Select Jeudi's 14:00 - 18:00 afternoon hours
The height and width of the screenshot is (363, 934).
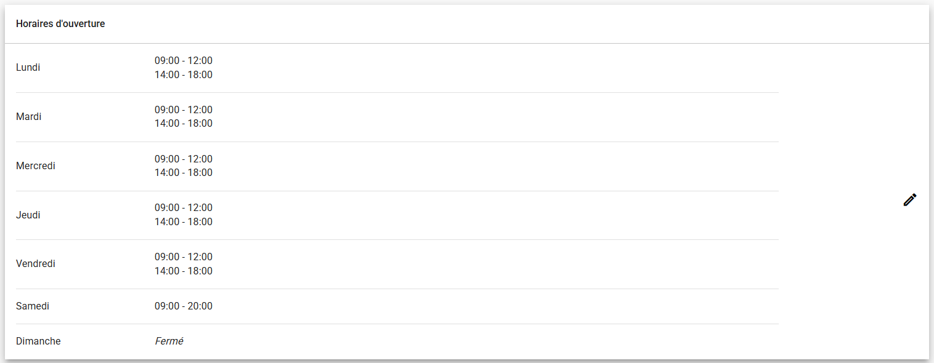tap(184, 222)
